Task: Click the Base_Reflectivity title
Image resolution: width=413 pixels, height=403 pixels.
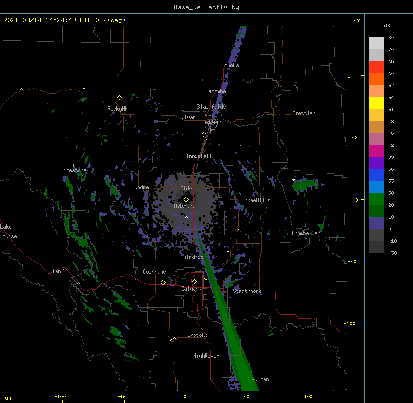Action: tap(206, 7)
